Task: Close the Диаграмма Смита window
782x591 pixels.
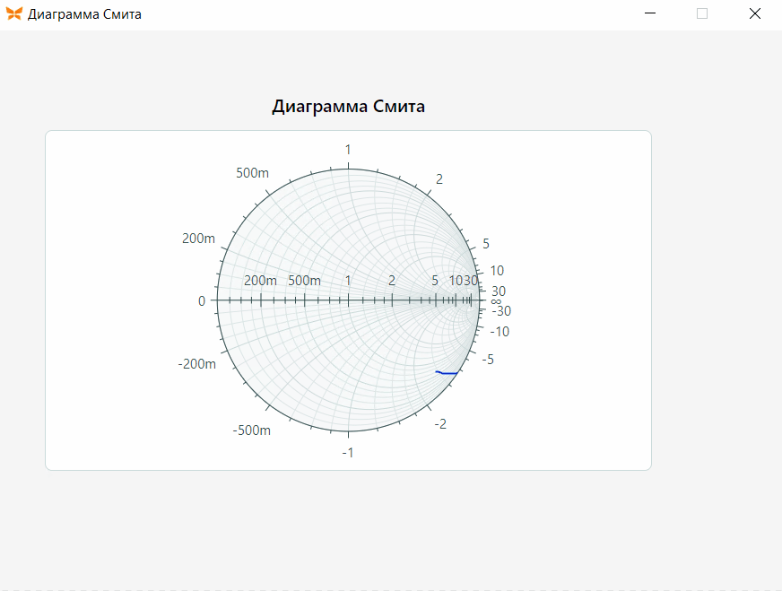Action: point(754,14)
